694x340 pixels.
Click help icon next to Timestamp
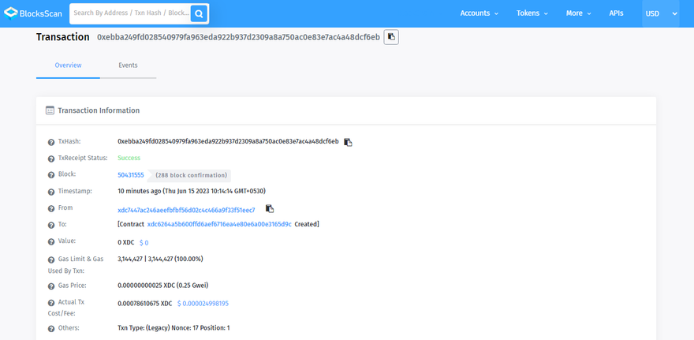point(51,192)
